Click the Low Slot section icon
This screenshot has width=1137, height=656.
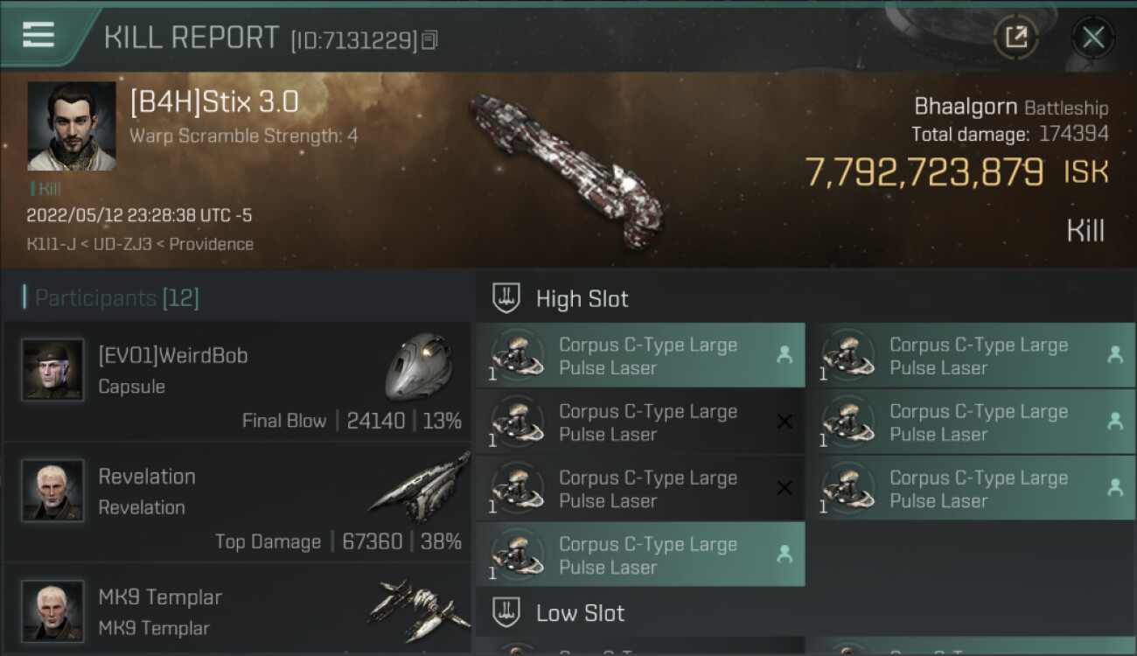click(x=507, y=612)
